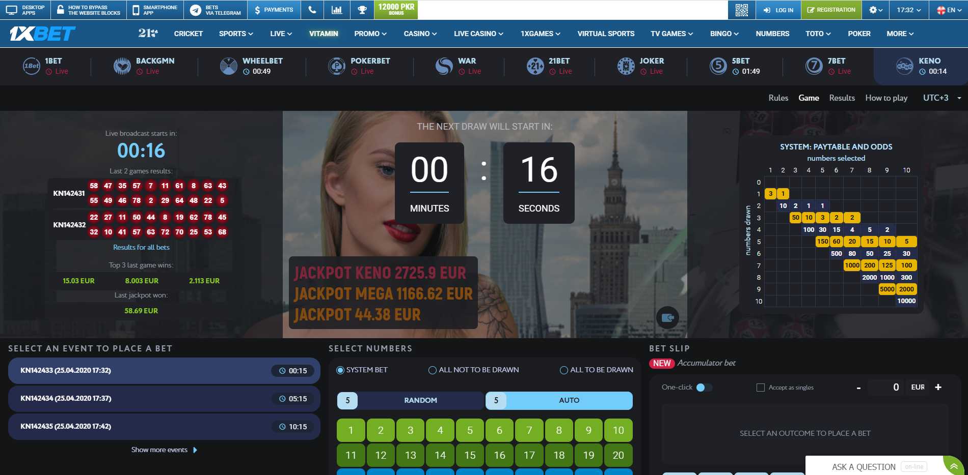Screen dimensions: 968x475
Task: Open the Smartphone App link
Action: click(155, 10)
